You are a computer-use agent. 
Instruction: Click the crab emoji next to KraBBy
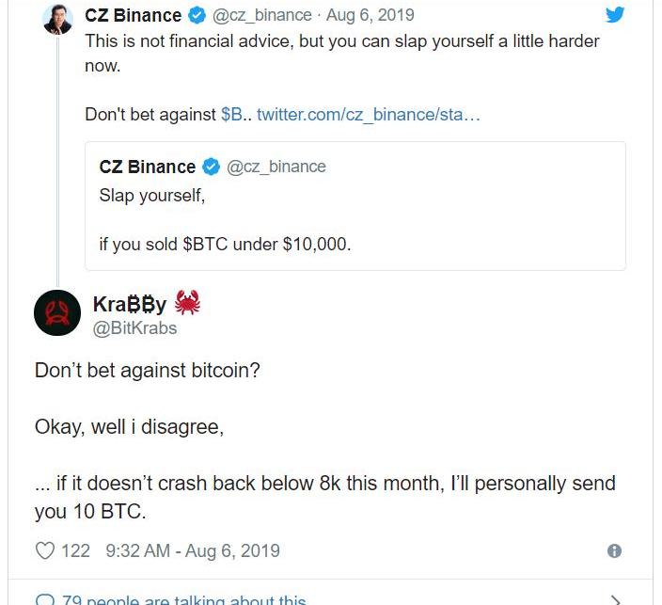tap(187, 303)
